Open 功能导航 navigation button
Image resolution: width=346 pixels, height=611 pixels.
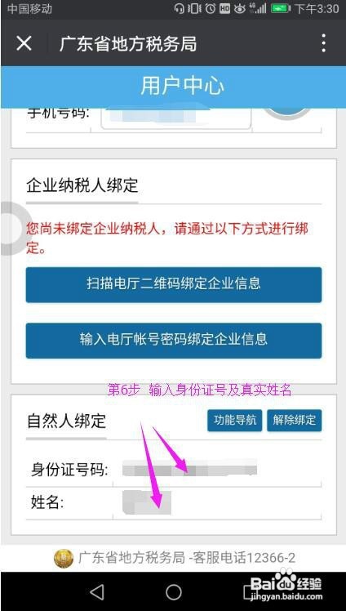pyautogui.click(x=235, y=421)
